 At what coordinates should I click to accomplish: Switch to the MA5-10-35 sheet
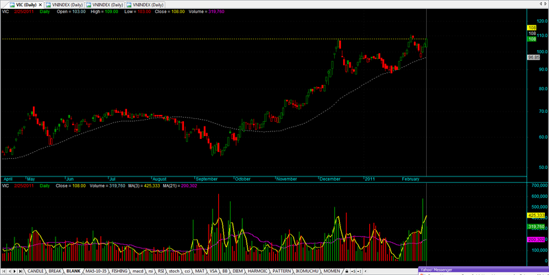[x=96, y=272]
